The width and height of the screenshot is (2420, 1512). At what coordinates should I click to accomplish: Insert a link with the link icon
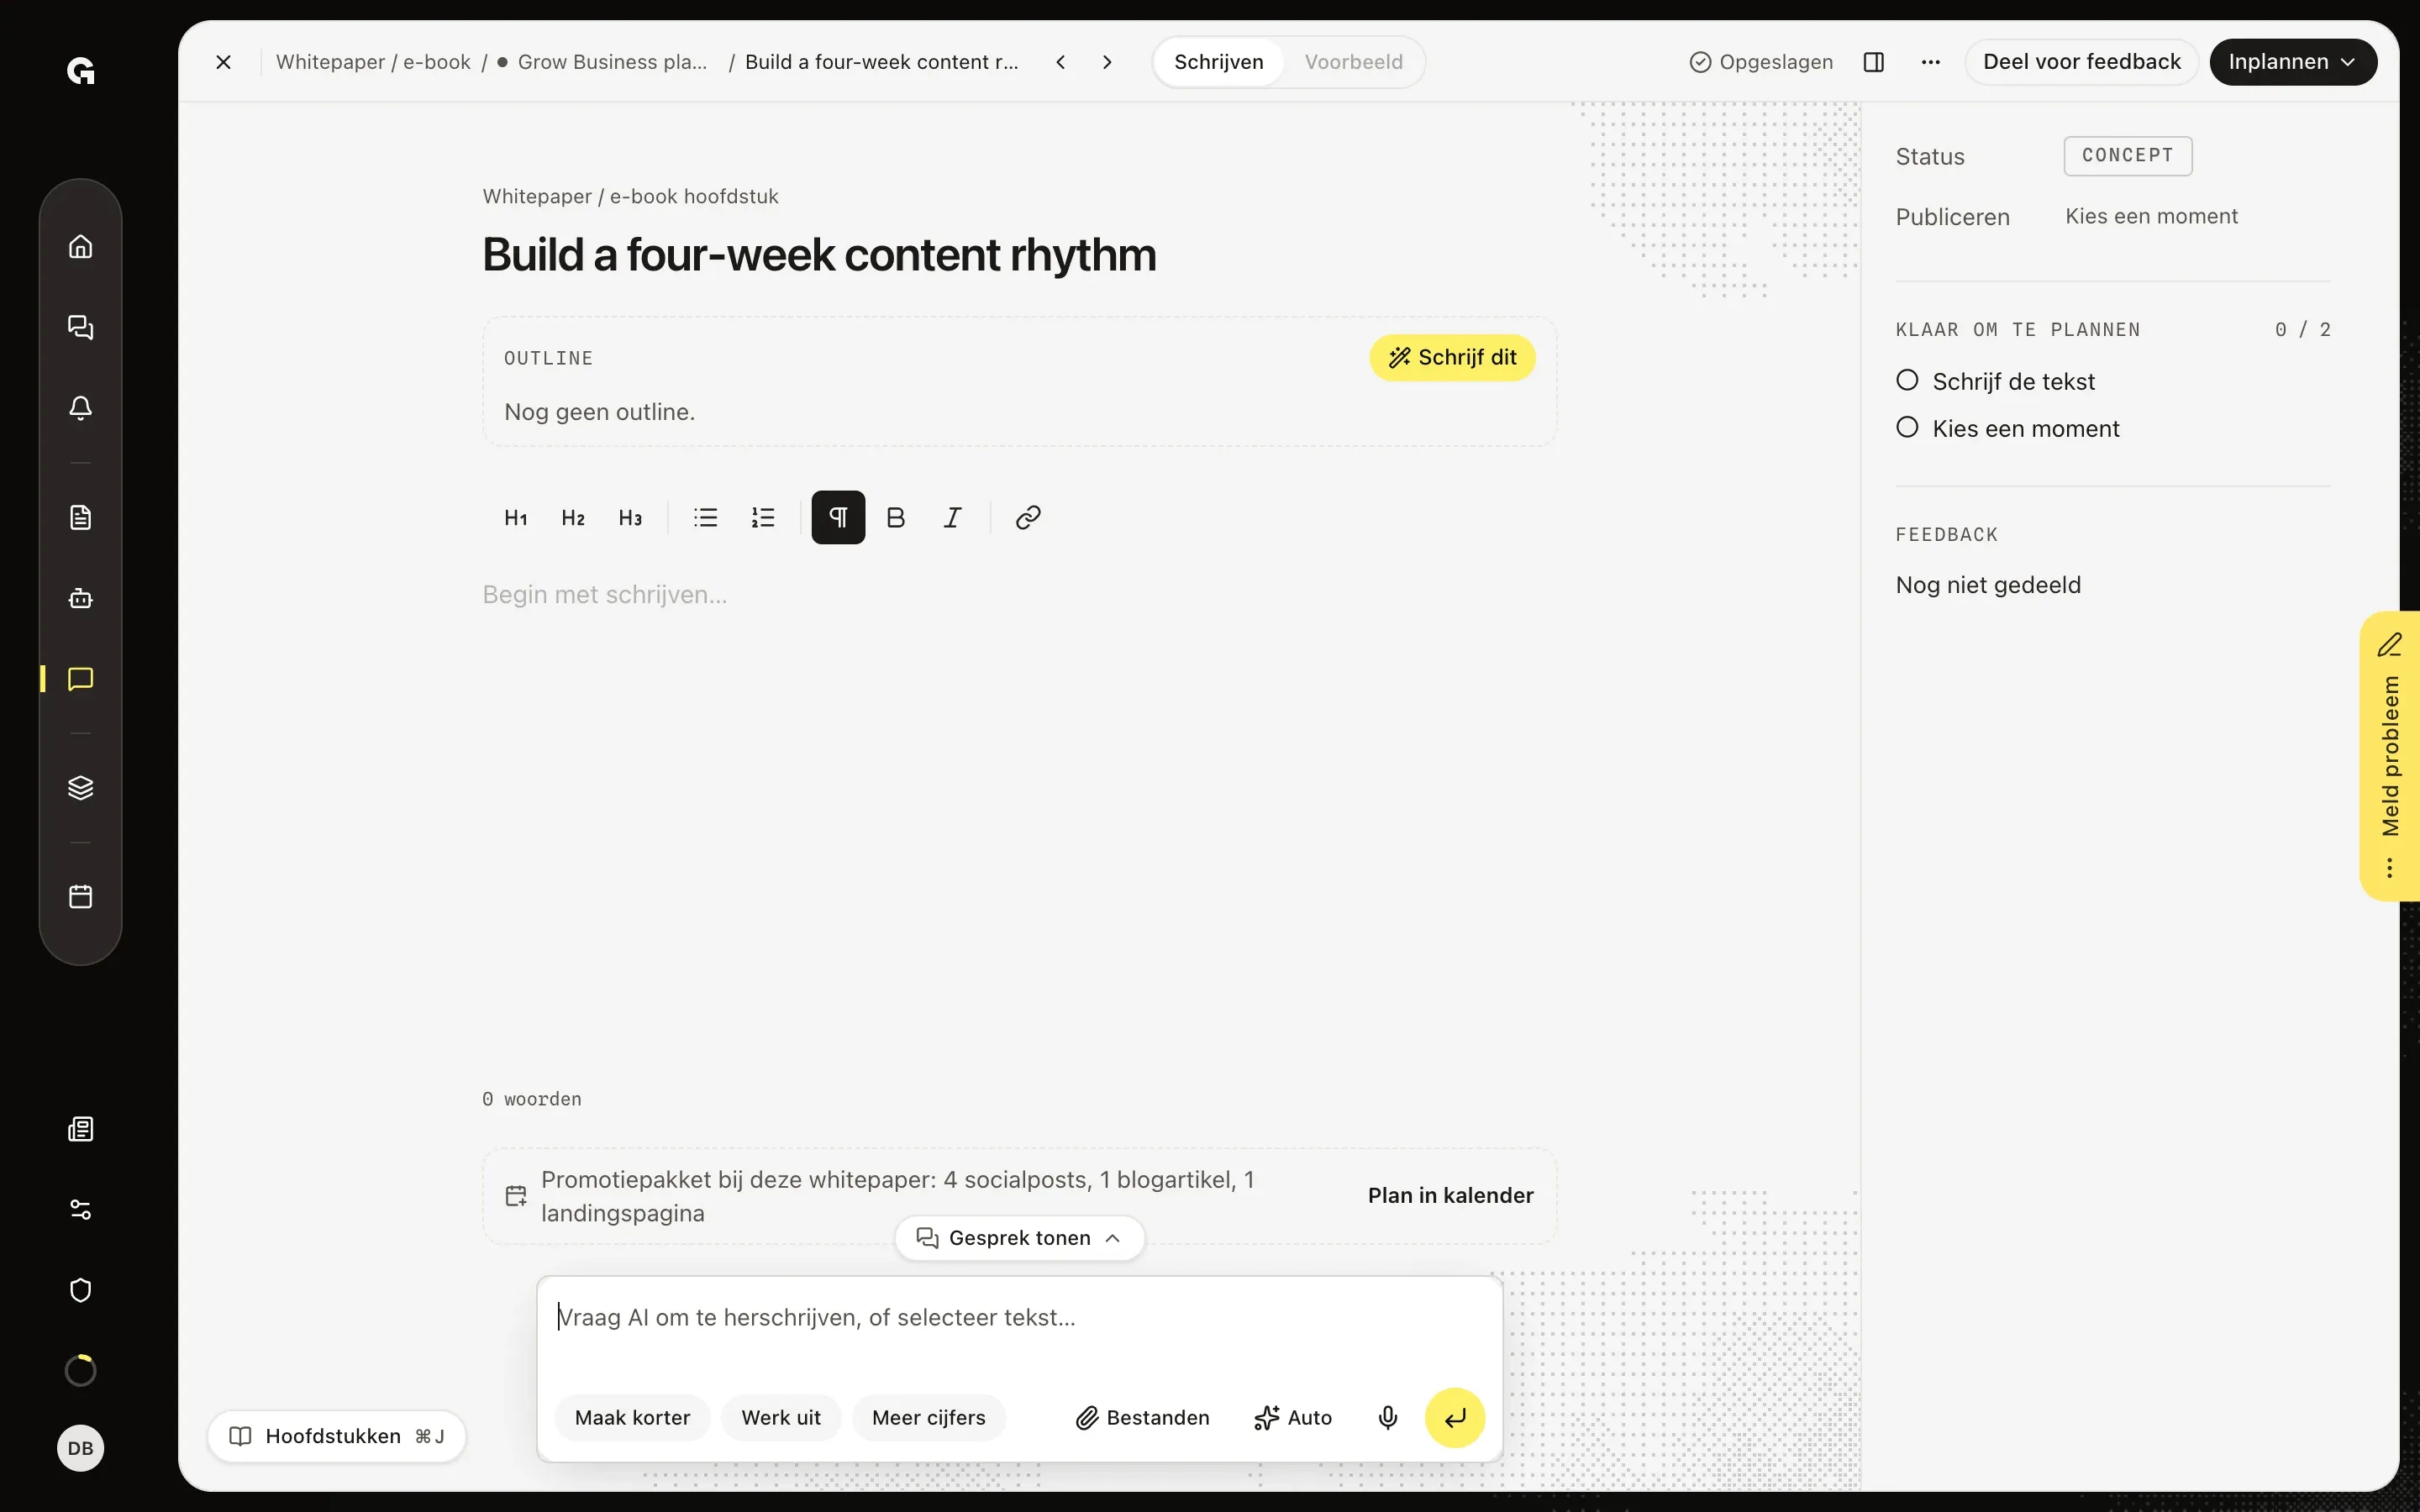(x=1028, y=518)
